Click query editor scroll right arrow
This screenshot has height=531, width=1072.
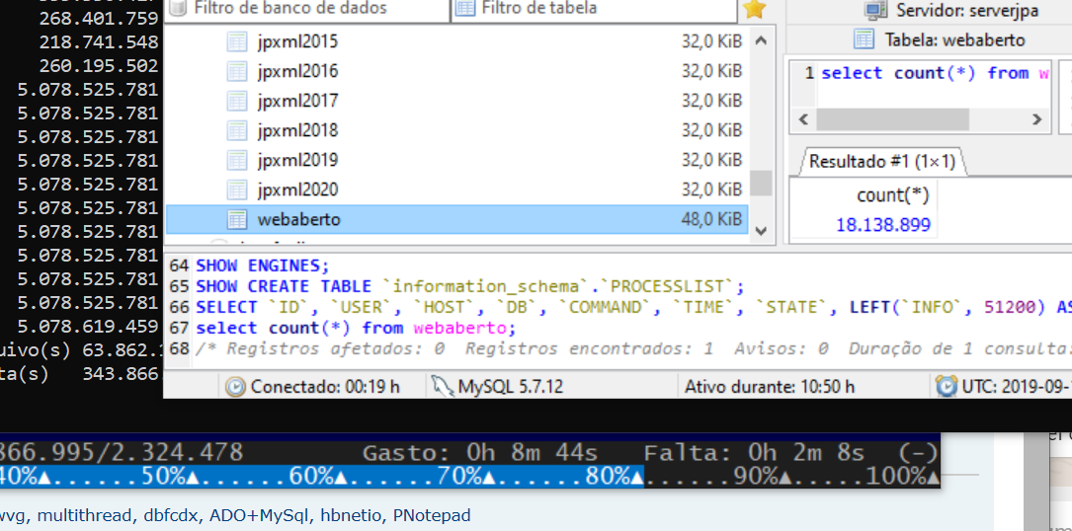click(1037, 119)
